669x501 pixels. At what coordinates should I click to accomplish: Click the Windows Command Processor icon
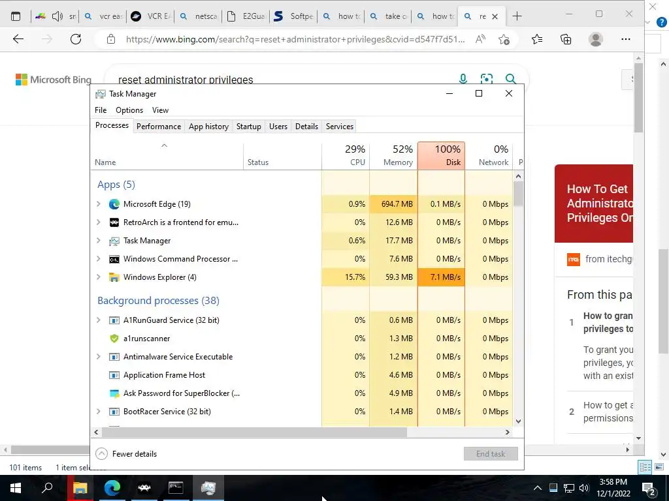(x=114, y=259)
